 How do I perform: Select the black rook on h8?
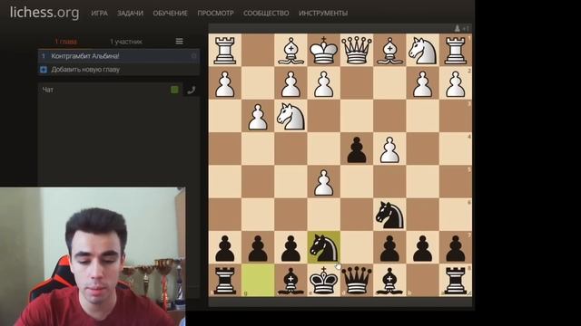(225, 280)
